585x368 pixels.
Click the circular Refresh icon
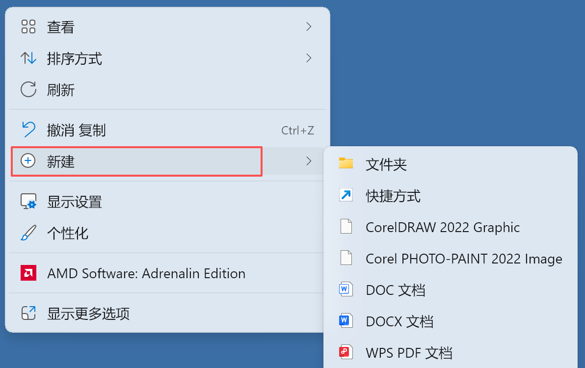(x=28, y=90)
